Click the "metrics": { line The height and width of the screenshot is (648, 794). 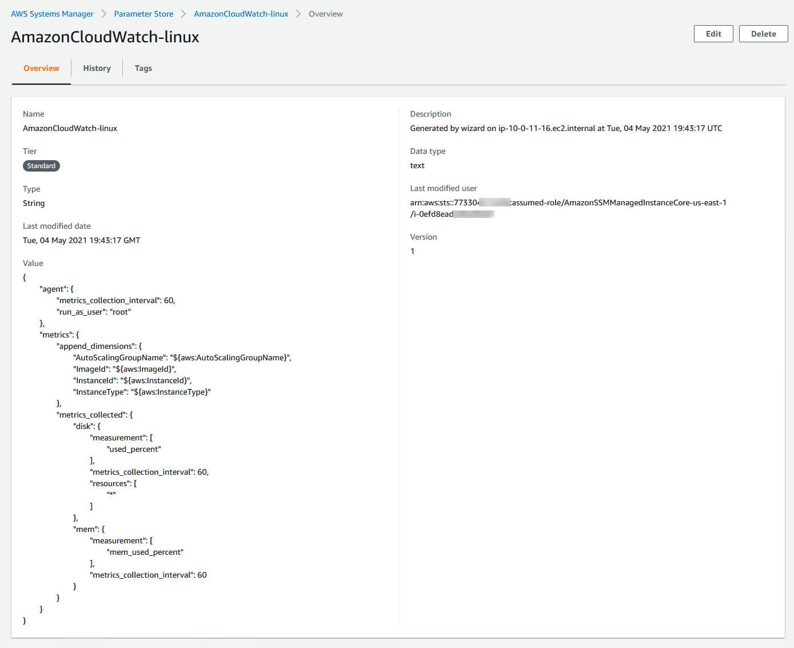(x=59, y=335)
